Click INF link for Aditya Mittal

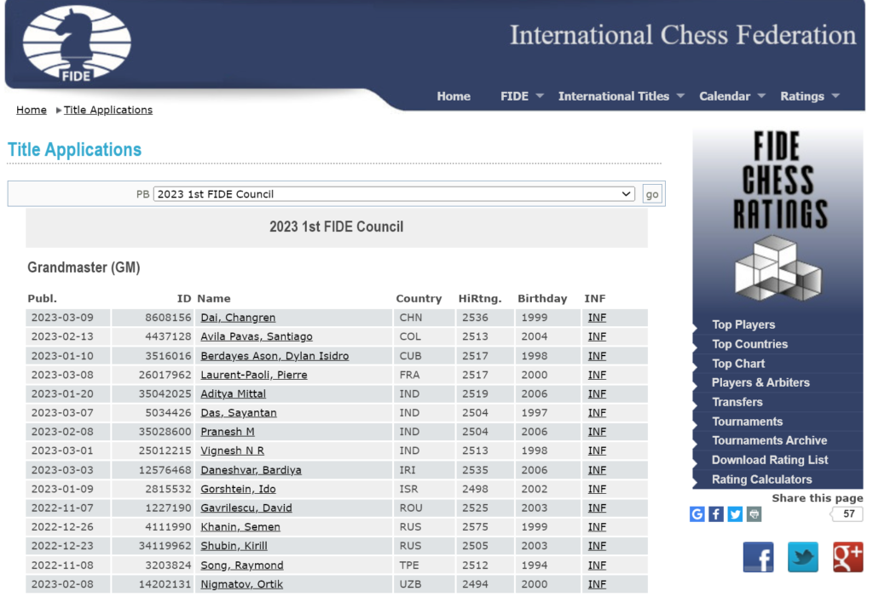tap(597, 394)
